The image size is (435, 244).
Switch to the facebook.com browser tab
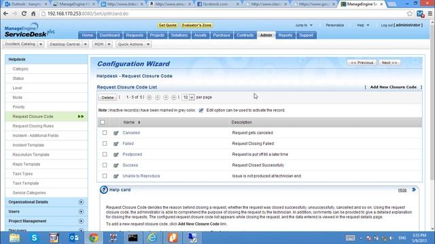217,4
